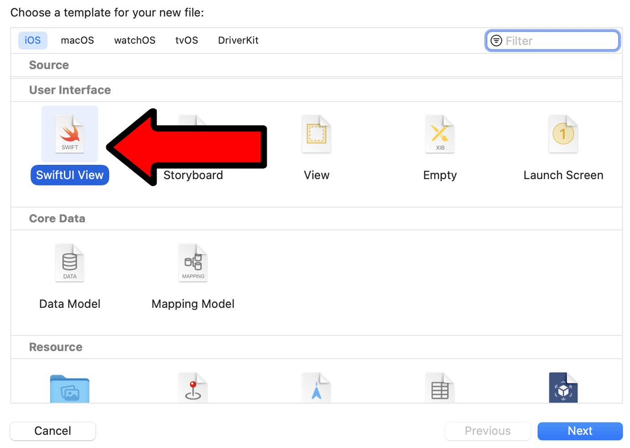
Task: Click the "Resource" section header
Action: (x=56, y=347)
